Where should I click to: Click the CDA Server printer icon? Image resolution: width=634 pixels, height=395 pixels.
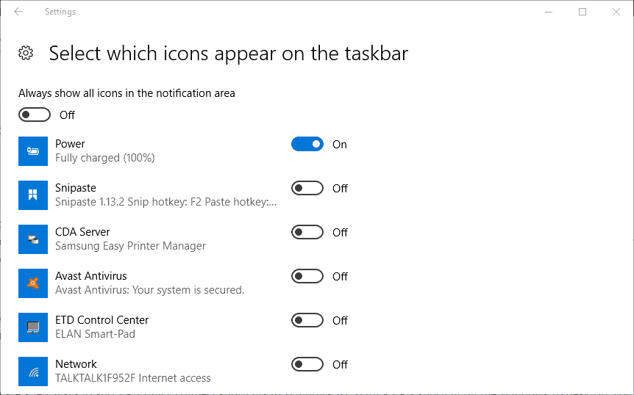(x=33, y=239)
